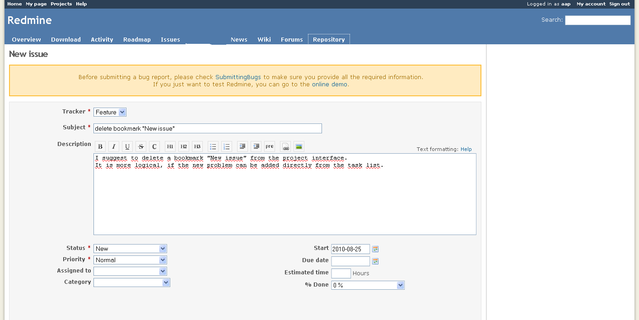
Task: Click the Sign out link
Action: point(620,4)
